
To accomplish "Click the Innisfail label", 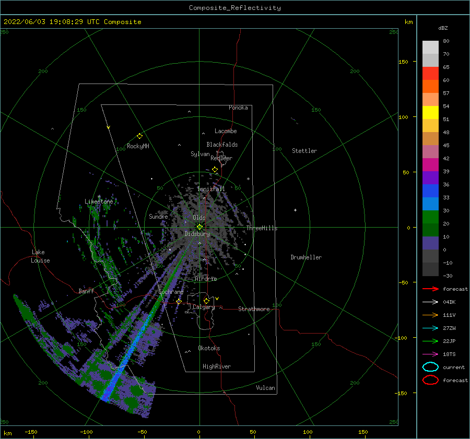I will coord(211,189).
